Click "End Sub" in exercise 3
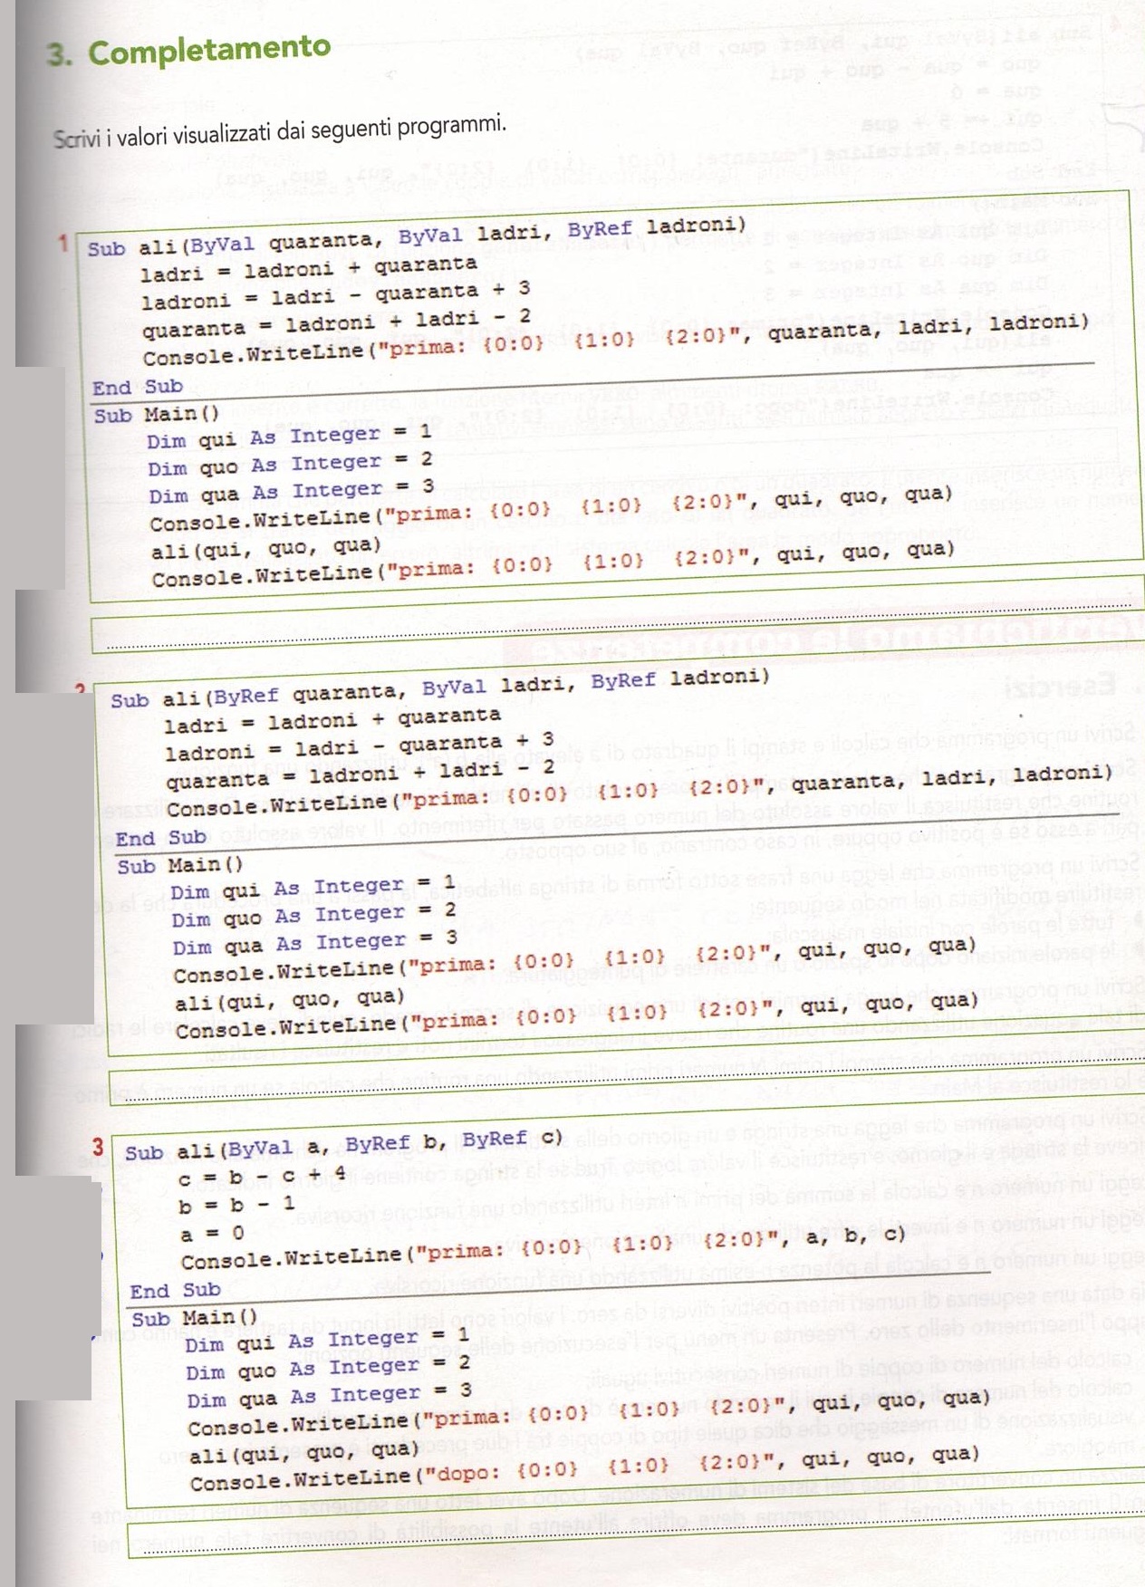Image resolution: width=1145 pixels, height=1587 pixels. point(176,1290)
